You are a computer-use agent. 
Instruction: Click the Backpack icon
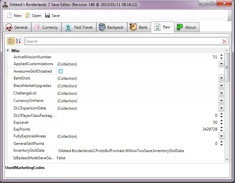[x=102, y=27]
